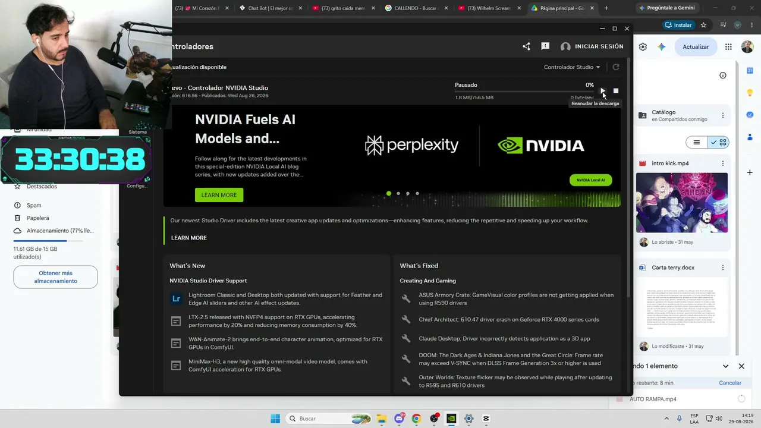The image size is (761, 428).
Task: Open the Chrome three-dot menu
Action: click(752, 25)
